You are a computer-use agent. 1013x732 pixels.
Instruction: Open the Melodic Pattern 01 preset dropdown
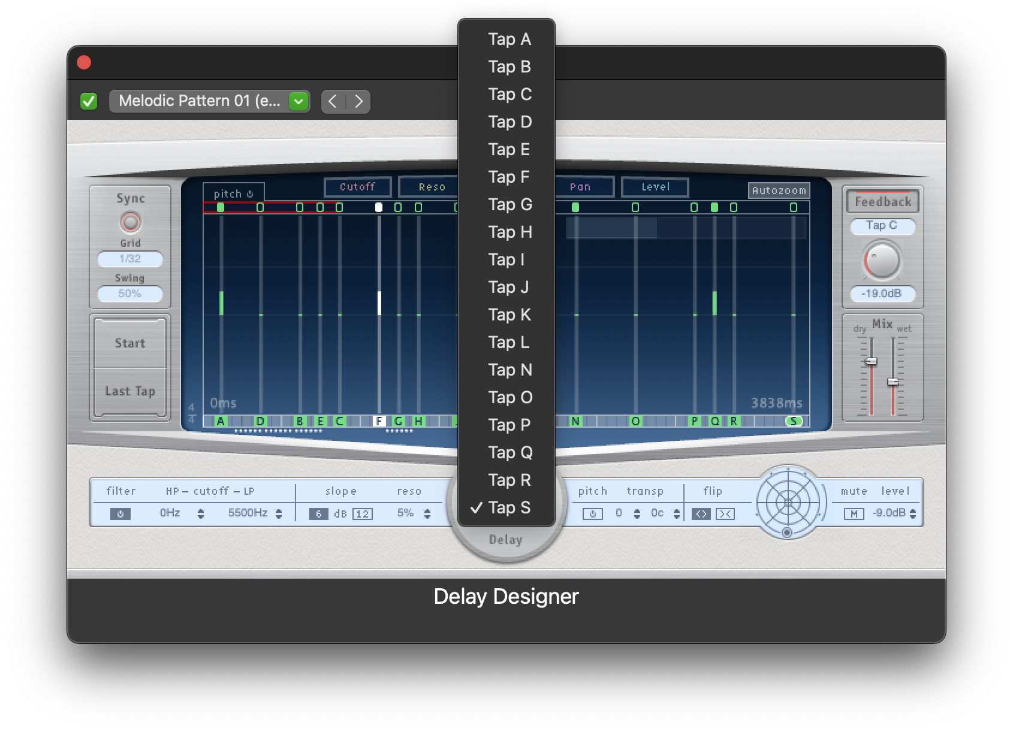coord(209,101)
